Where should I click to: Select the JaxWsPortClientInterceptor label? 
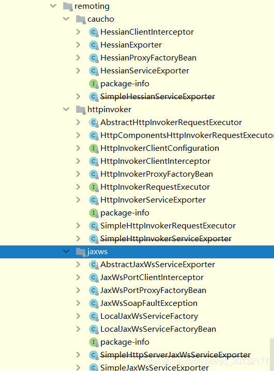[152, 277]
